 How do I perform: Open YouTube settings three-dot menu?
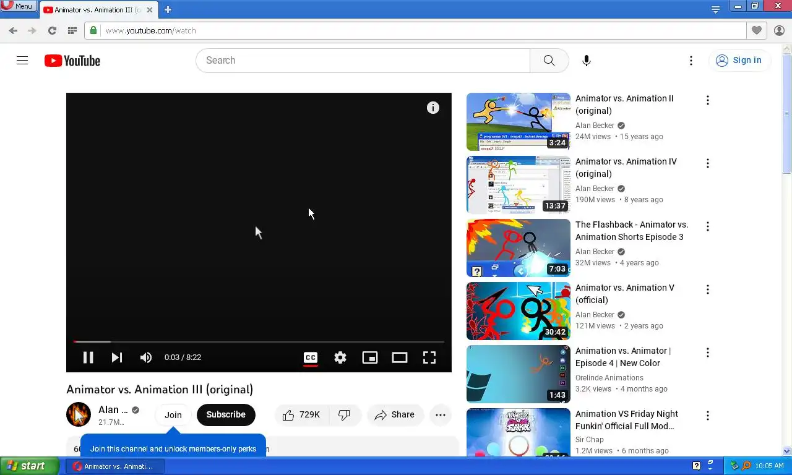coord(691,61)
